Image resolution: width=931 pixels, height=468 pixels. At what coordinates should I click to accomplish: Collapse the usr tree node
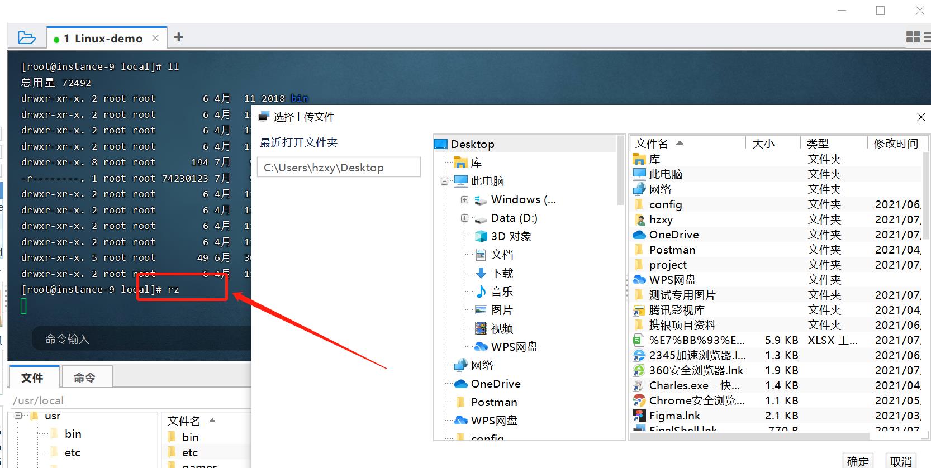pyautogui.click(x=18, y=416)
